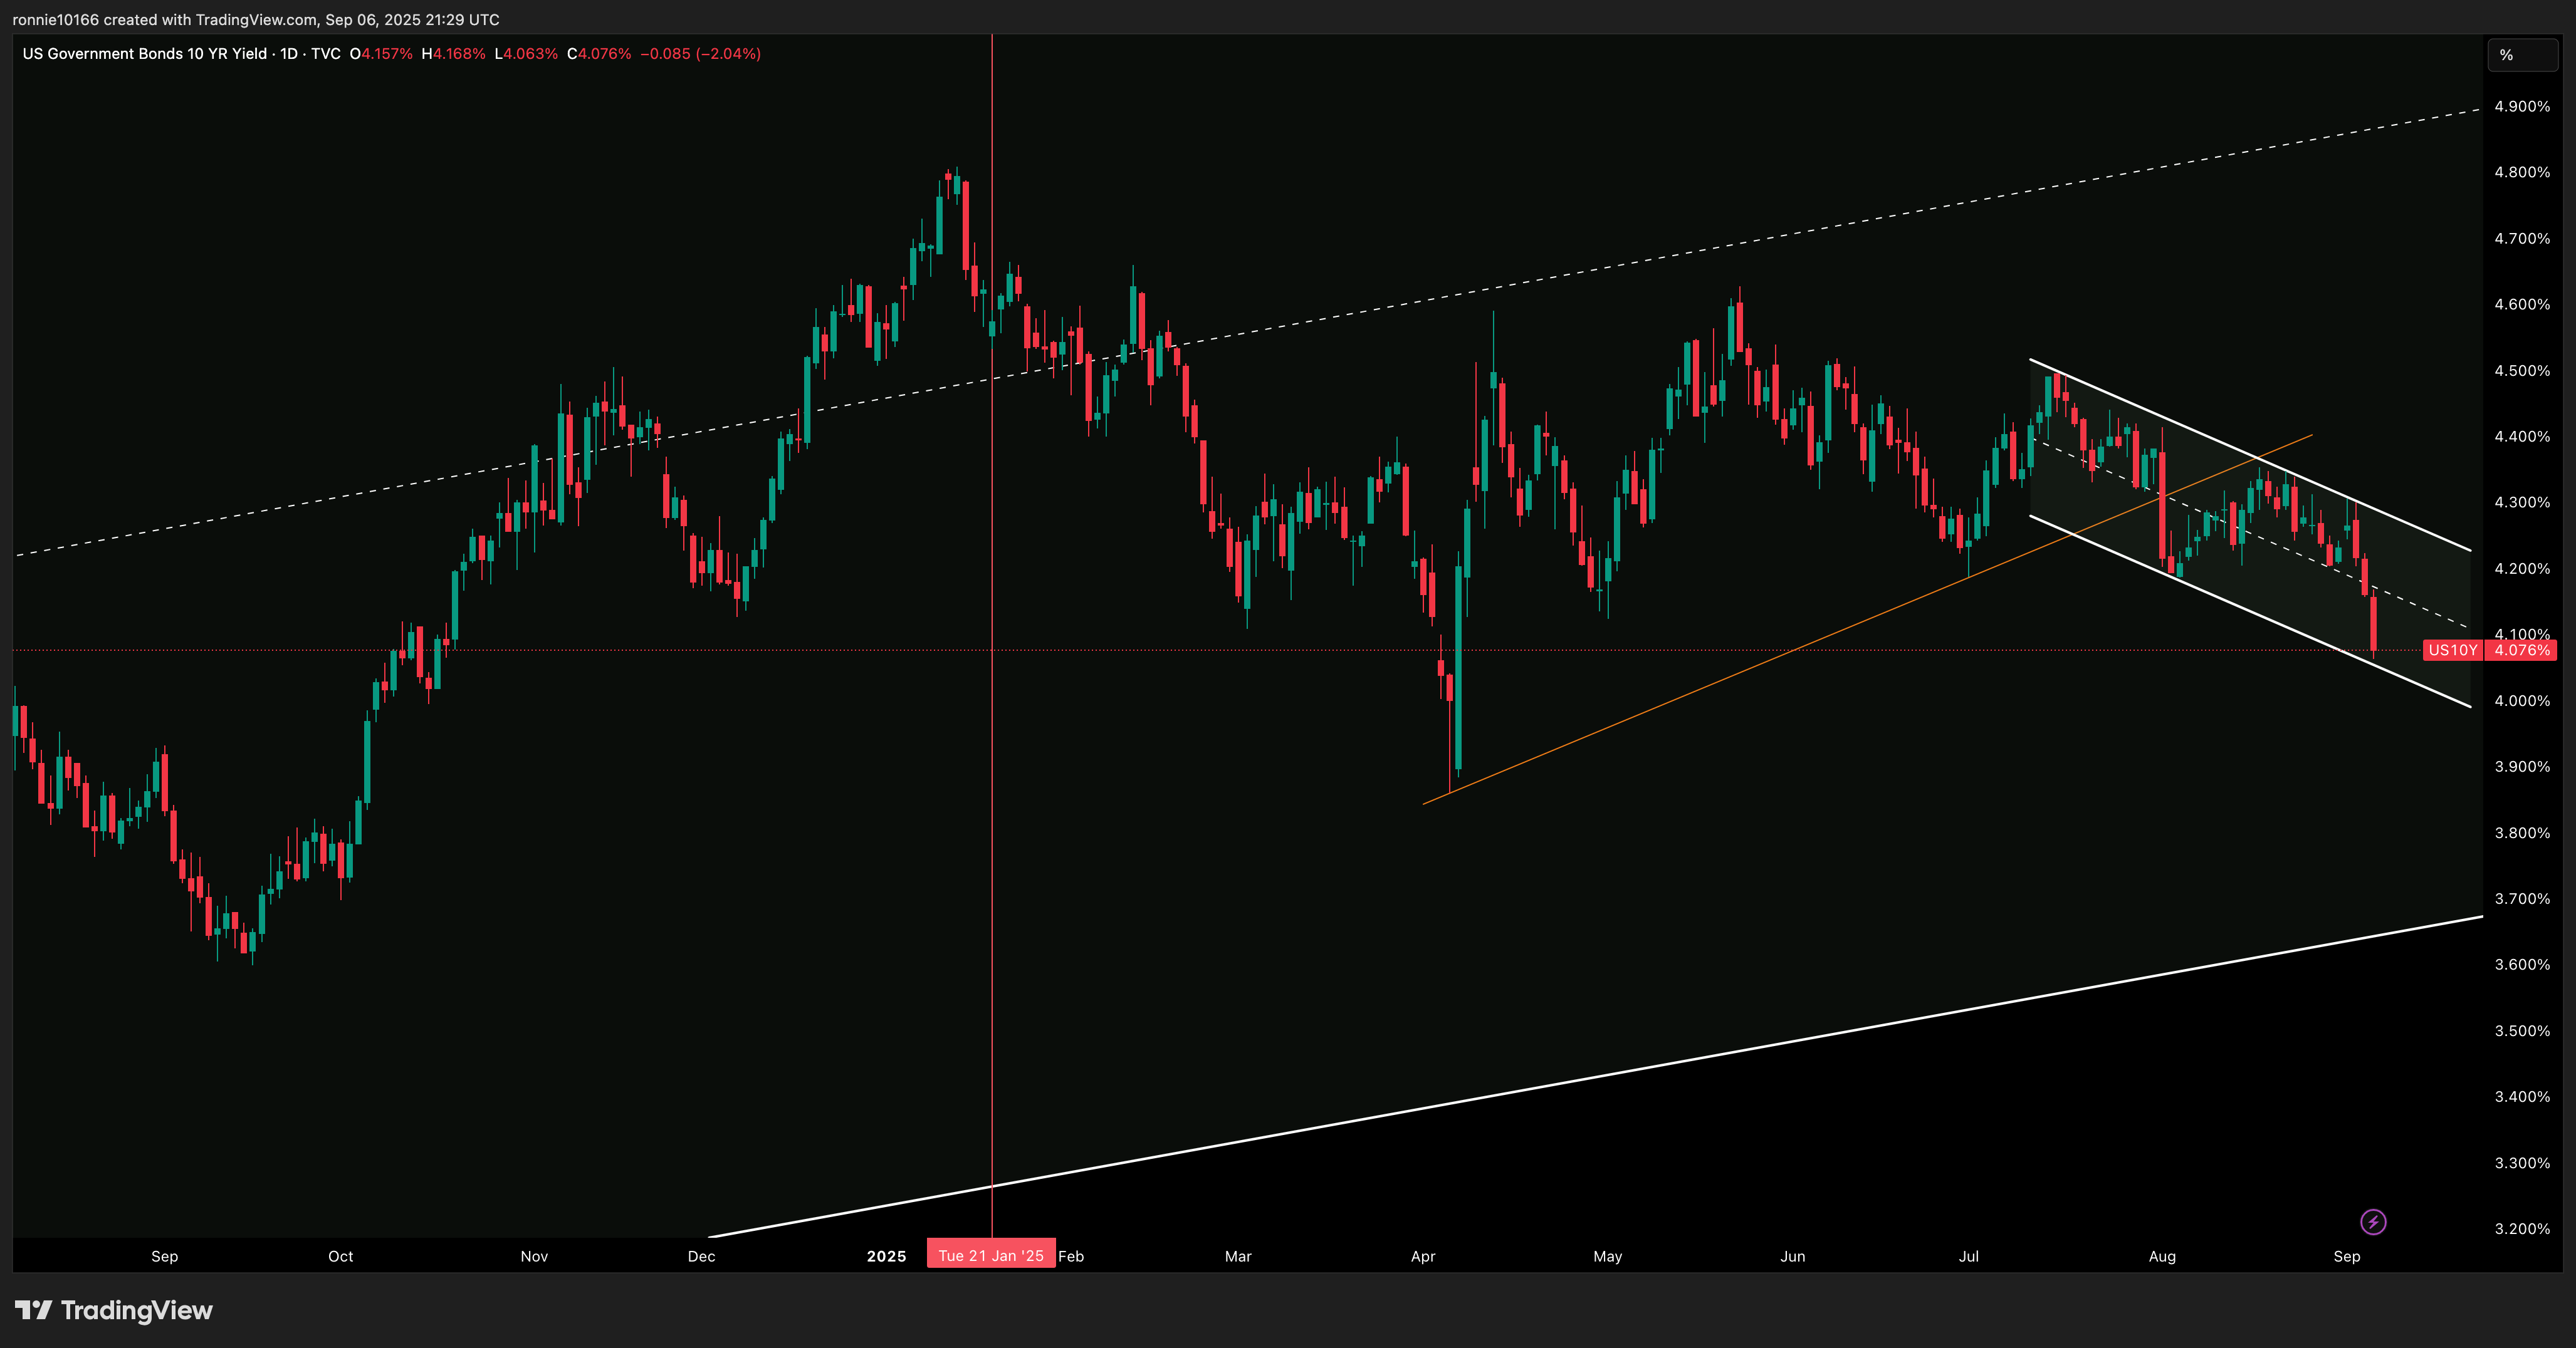This screenshot has height=1348, width=2576.
Task: Click the TVC exchange label in title
Action: 325,54
